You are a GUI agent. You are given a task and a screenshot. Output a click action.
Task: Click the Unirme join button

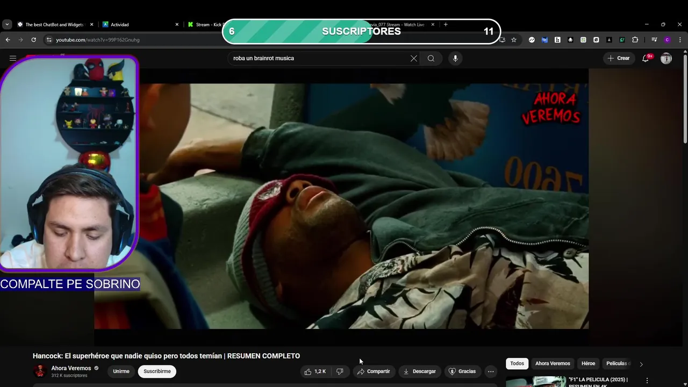(x=121, y=371)
